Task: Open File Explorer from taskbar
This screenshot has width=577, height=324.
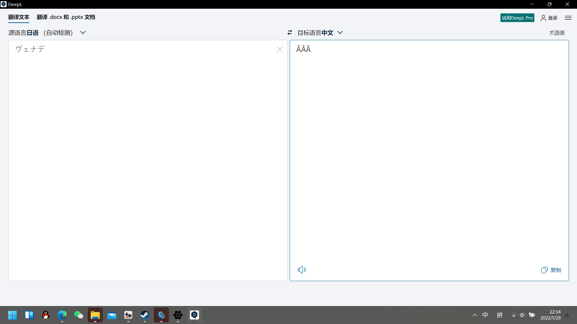Action: click(x=95, y=315)
